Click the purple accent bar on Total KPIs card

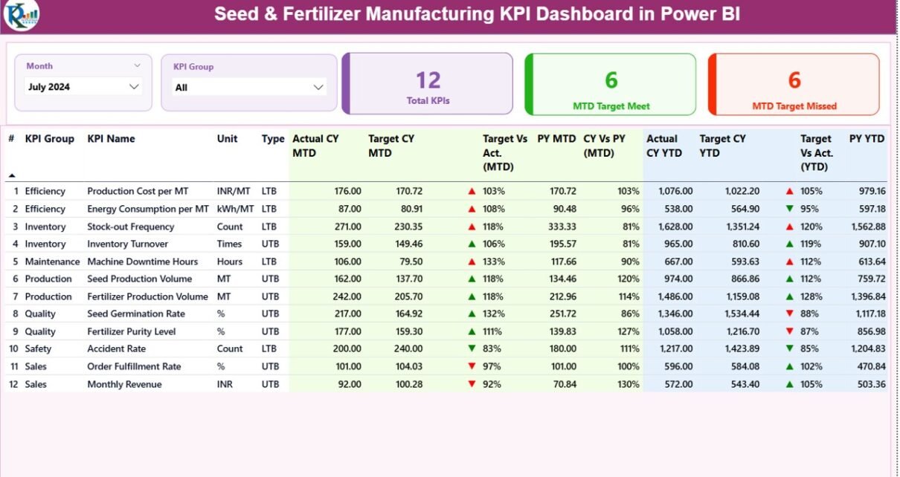[346, 83]
